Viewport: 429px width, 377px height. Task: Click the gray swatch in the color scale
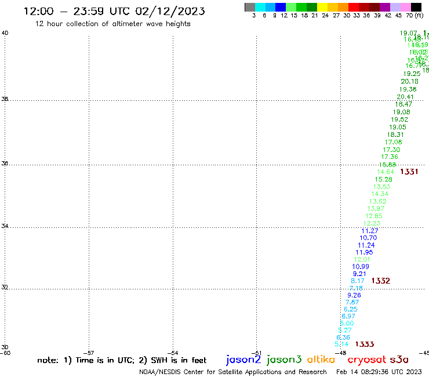250,8
